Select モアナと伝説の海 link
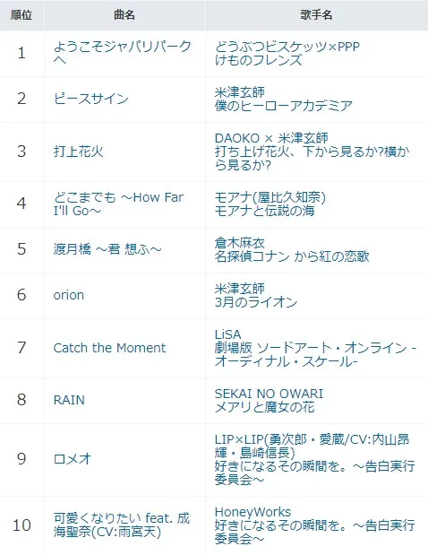 [264, 211]
